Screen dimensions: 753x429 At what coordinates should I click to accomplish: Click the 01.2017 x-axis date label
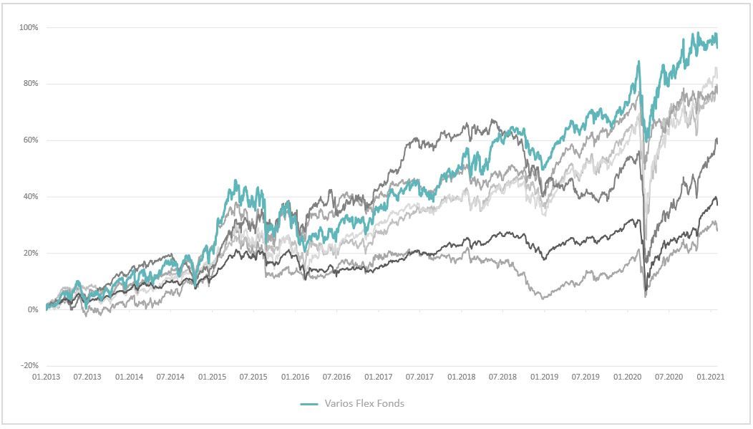(379, 377)
